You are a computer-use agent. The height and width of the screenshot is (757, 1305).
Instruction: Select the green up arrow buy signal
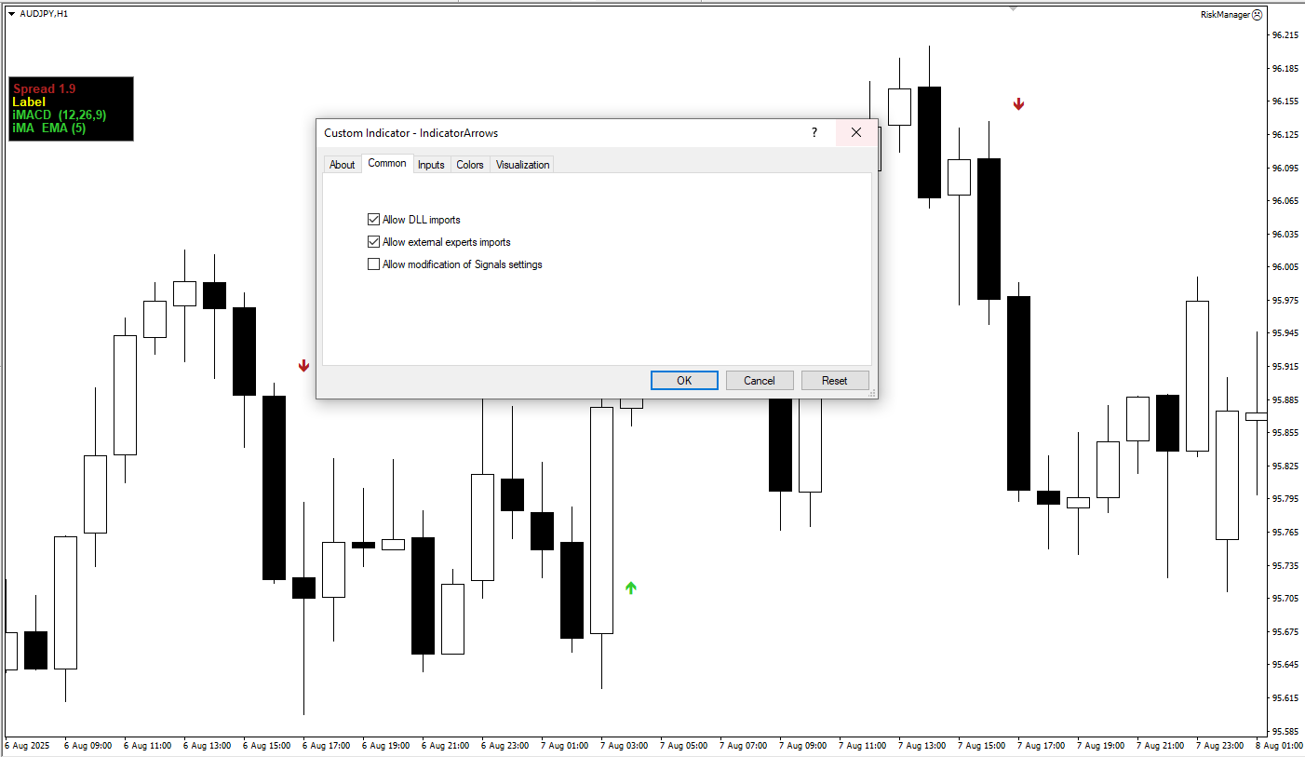pyautogui.click(x=630, y=587)
